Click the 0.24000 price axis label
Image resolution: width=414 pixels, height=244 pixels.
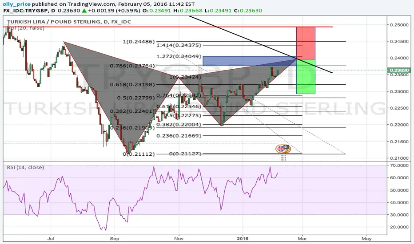(399, 58)
